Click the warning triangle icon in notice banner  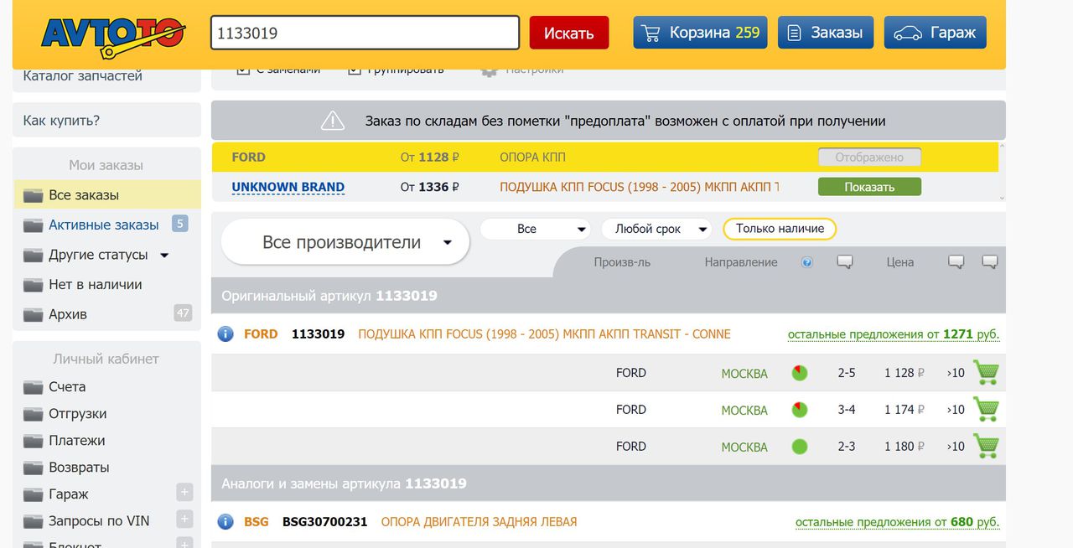point(333,121)
